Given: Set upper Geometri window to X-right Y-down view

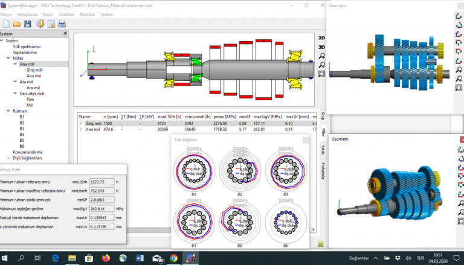Looking at the screenshot, I should point(459,52).
